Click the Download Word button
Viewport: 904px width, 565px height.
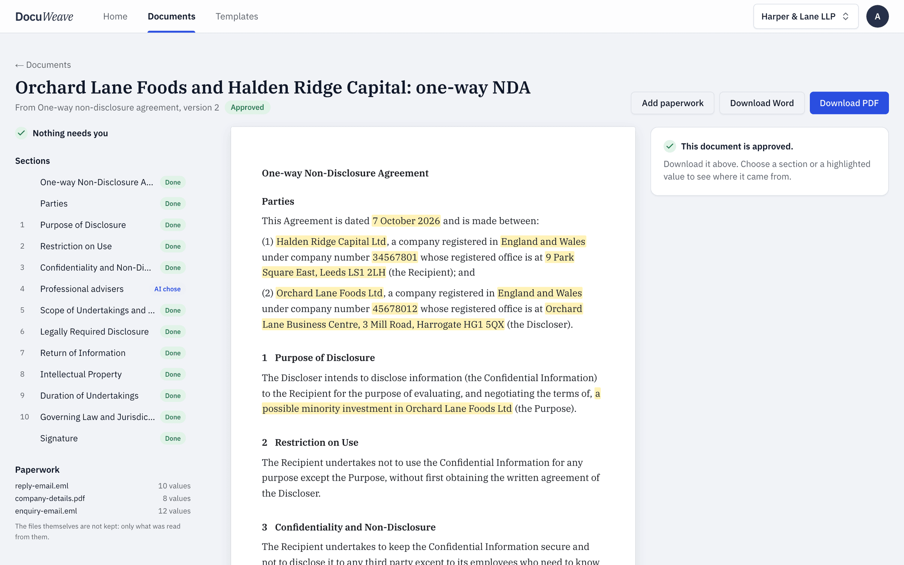click(x=762, y=103)
